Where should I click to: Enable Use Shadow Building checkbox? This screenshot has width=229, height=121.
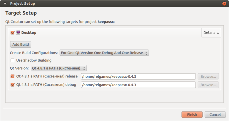click(x=13, y=60)
